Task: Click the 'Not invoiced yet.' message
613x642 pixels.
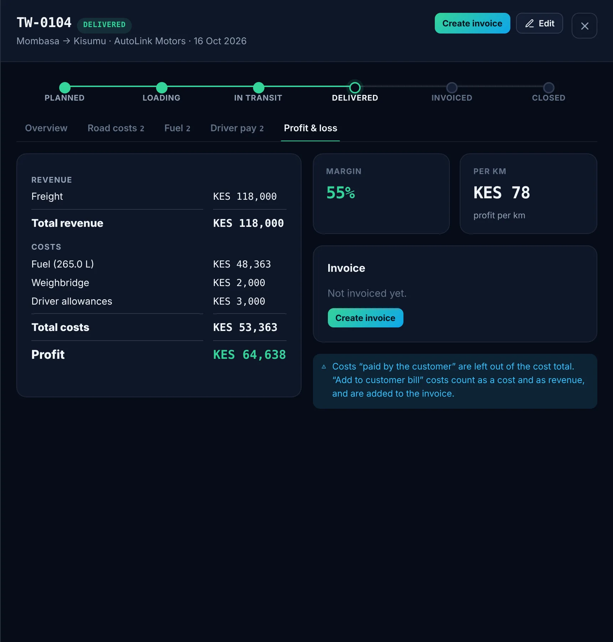Action: click(367, 294)
